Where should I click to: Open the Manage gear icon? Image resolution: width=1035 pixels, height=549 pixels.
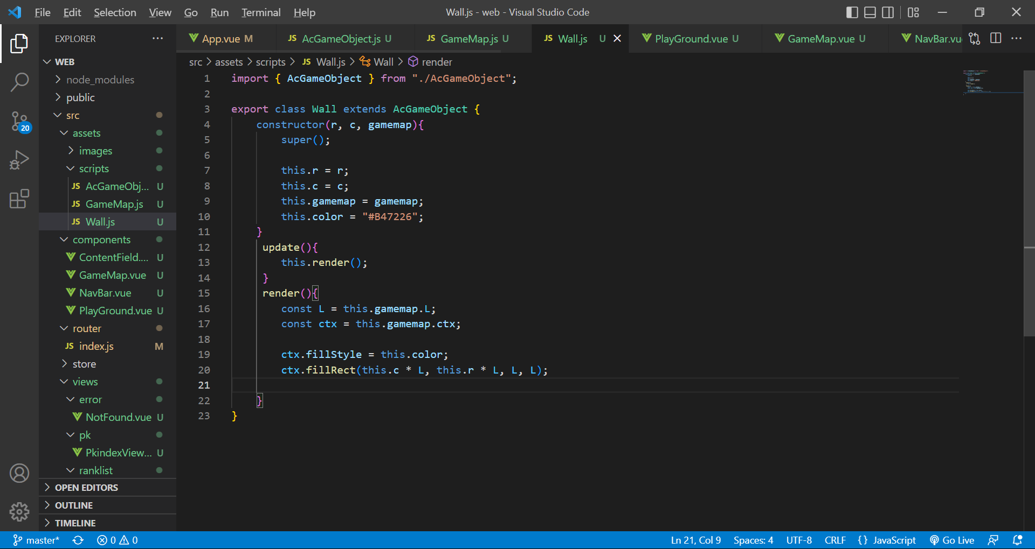(x=19, y=512)
